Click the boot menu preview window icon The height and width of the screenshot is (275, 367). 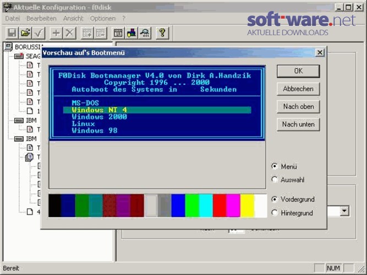(x=118, y=33)
